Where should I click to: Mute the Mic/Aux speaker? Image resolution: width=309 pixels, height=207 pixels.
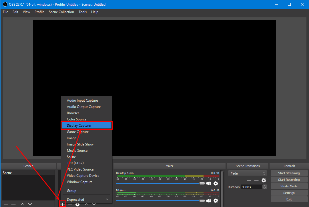tap(208, 200)
